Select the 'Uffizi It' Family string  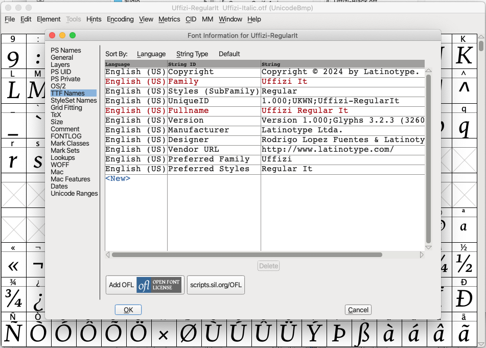pos(343,81)
